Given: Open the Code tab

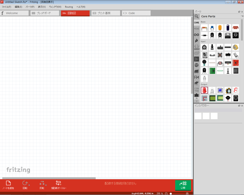Looking at the screenshot, I should coord(136,13).
